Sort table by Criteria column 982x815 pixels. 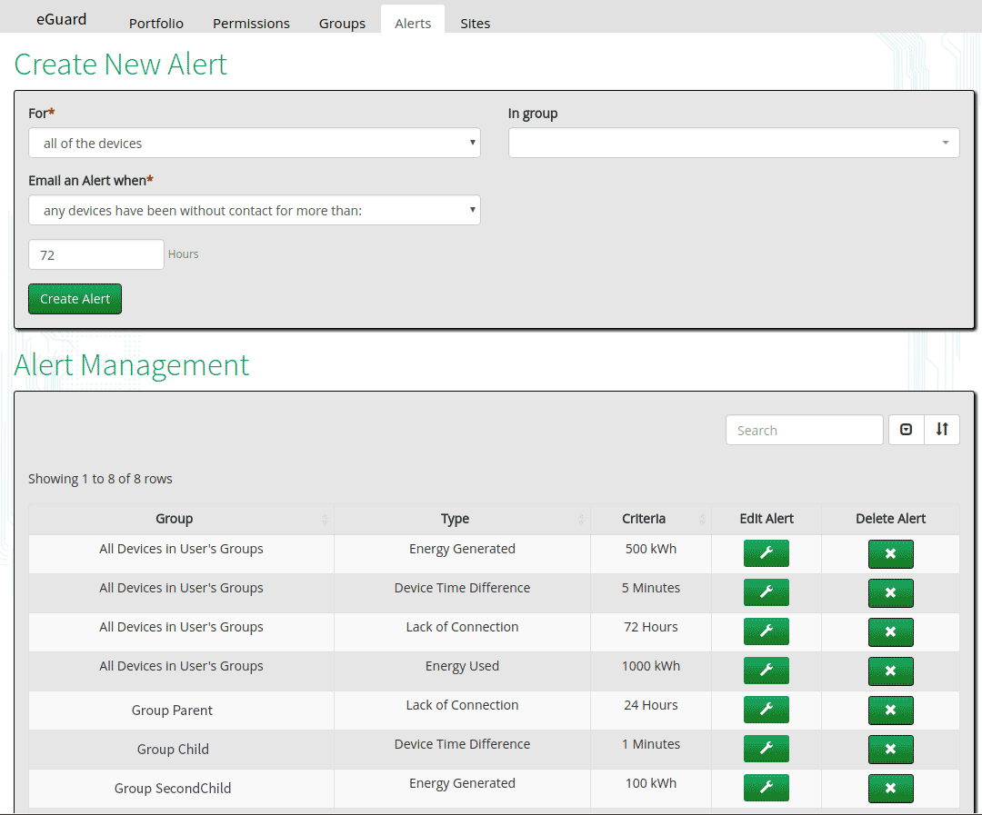pos(651,519)
